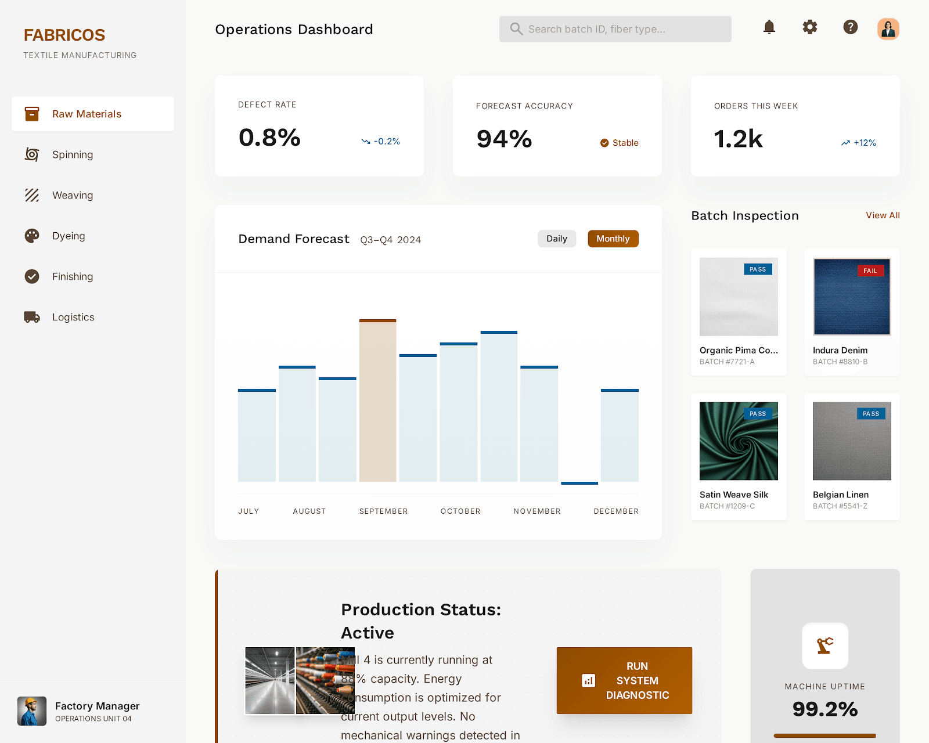The height and width of the screenshot is (743, 929).
Task: Click the highlighted September demand bar
Action: click(x=377, y=401)
